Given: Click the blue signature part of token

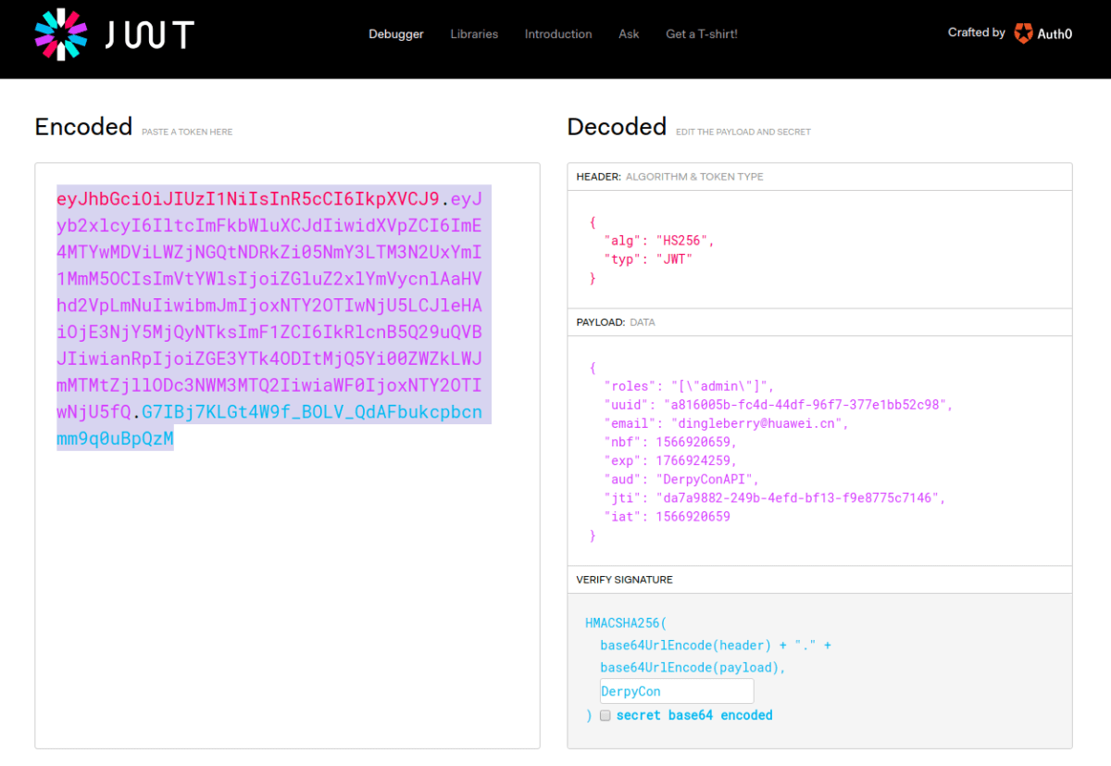Looking at the screenshot, I should (315, 411).
